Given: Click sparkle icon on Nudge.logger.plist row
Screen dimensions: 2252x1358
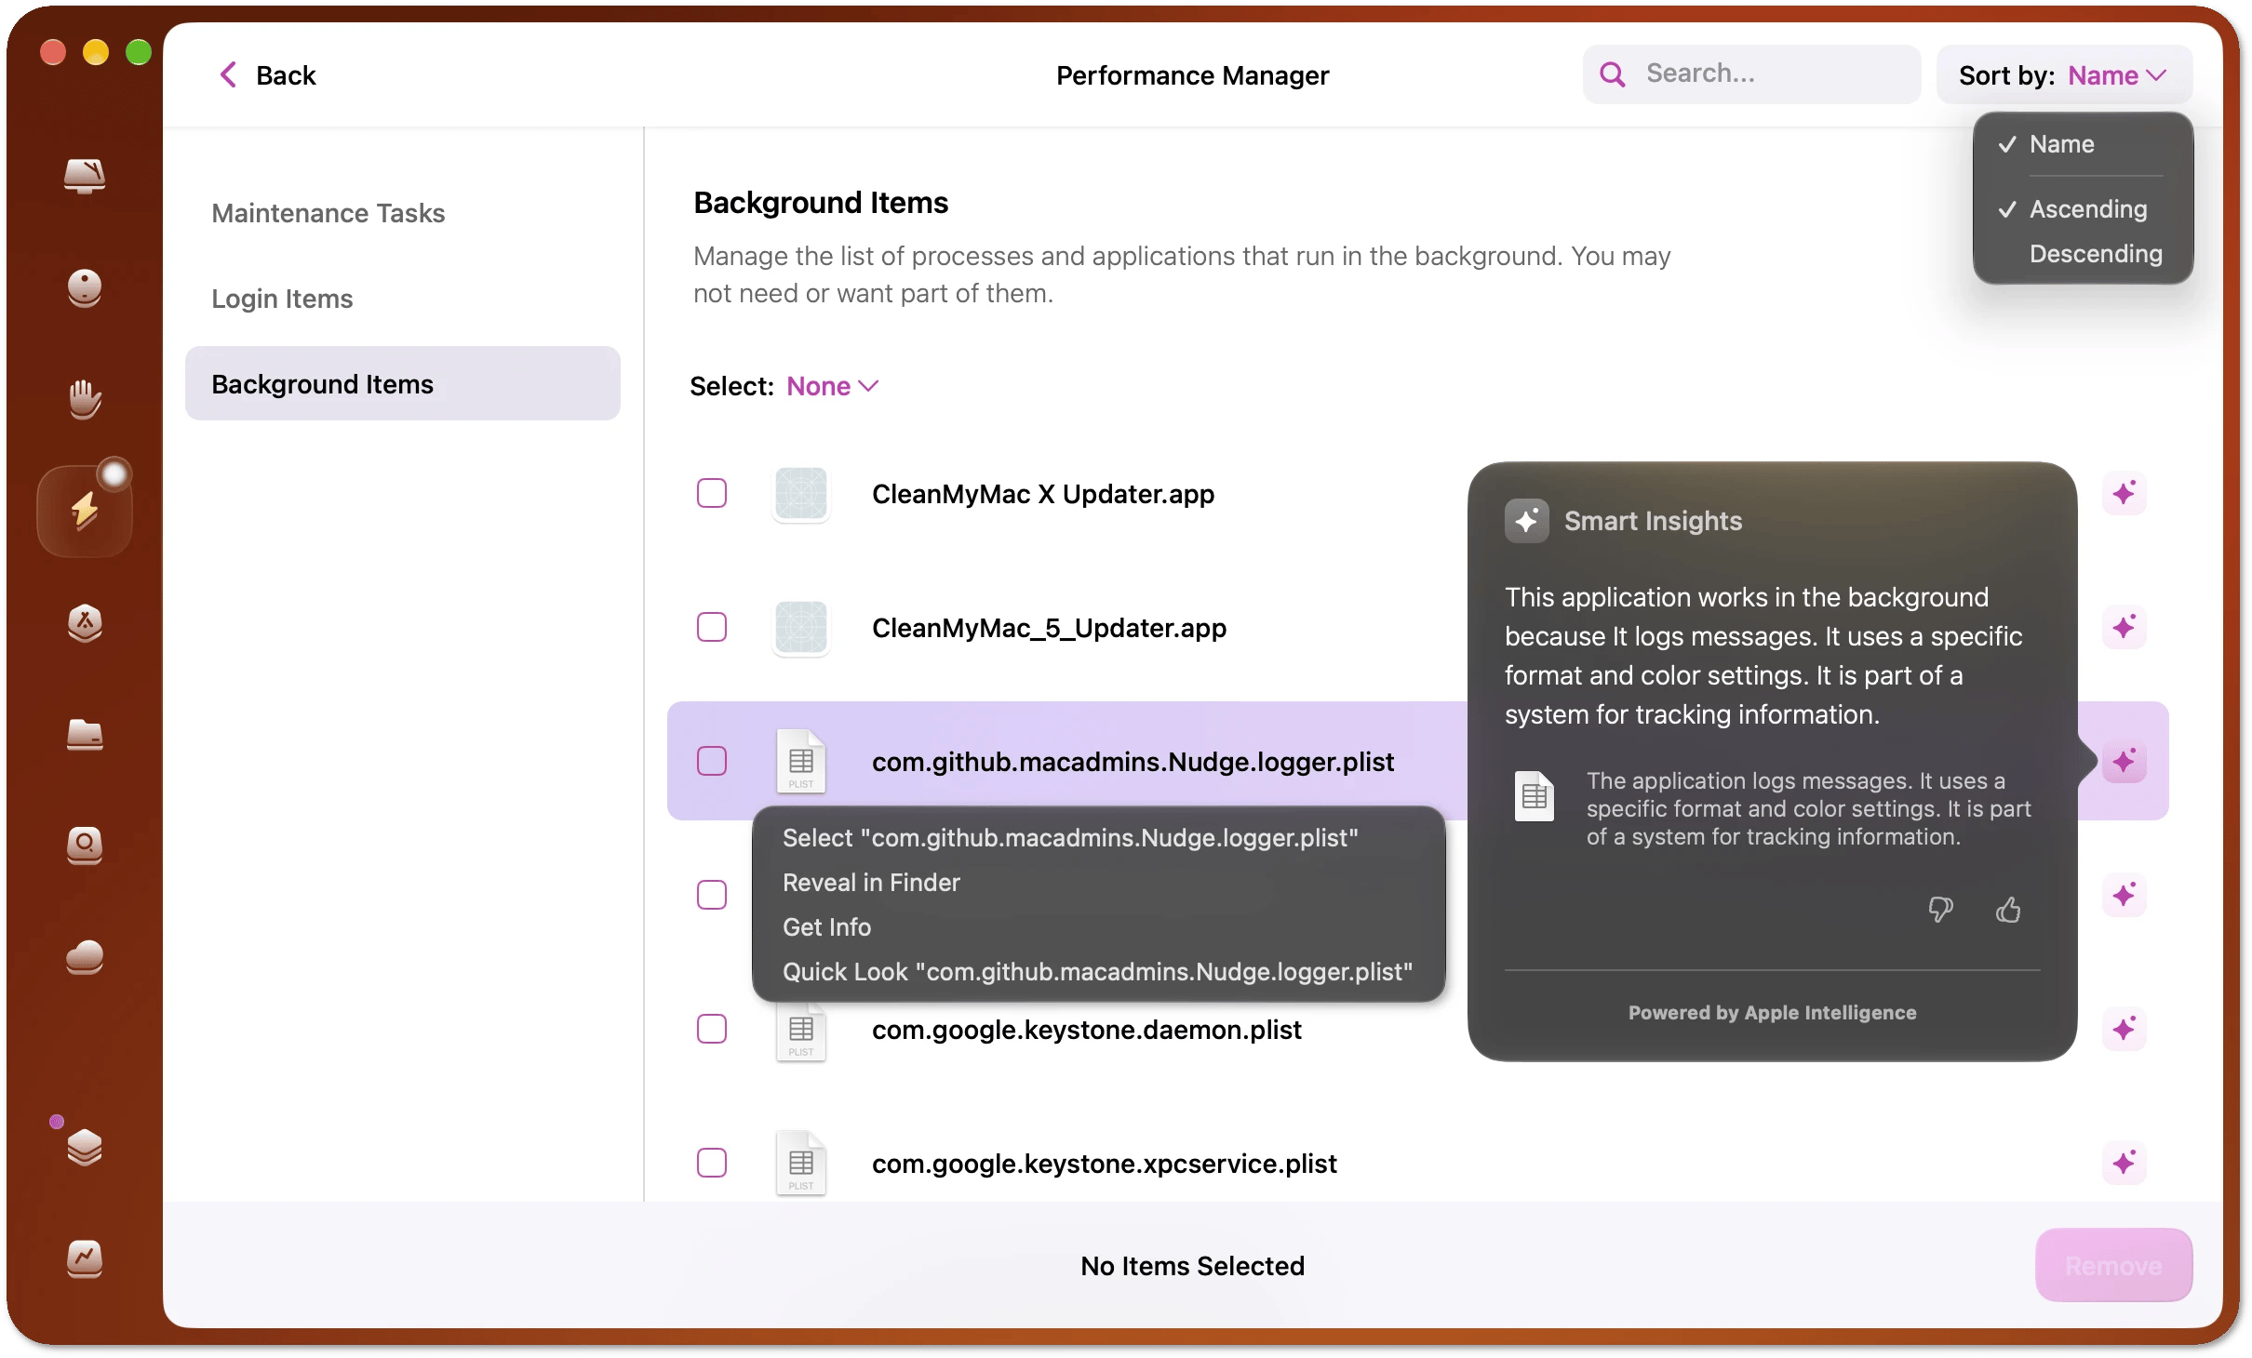Looking at the screenshot, I should [x=2125, y=762].
